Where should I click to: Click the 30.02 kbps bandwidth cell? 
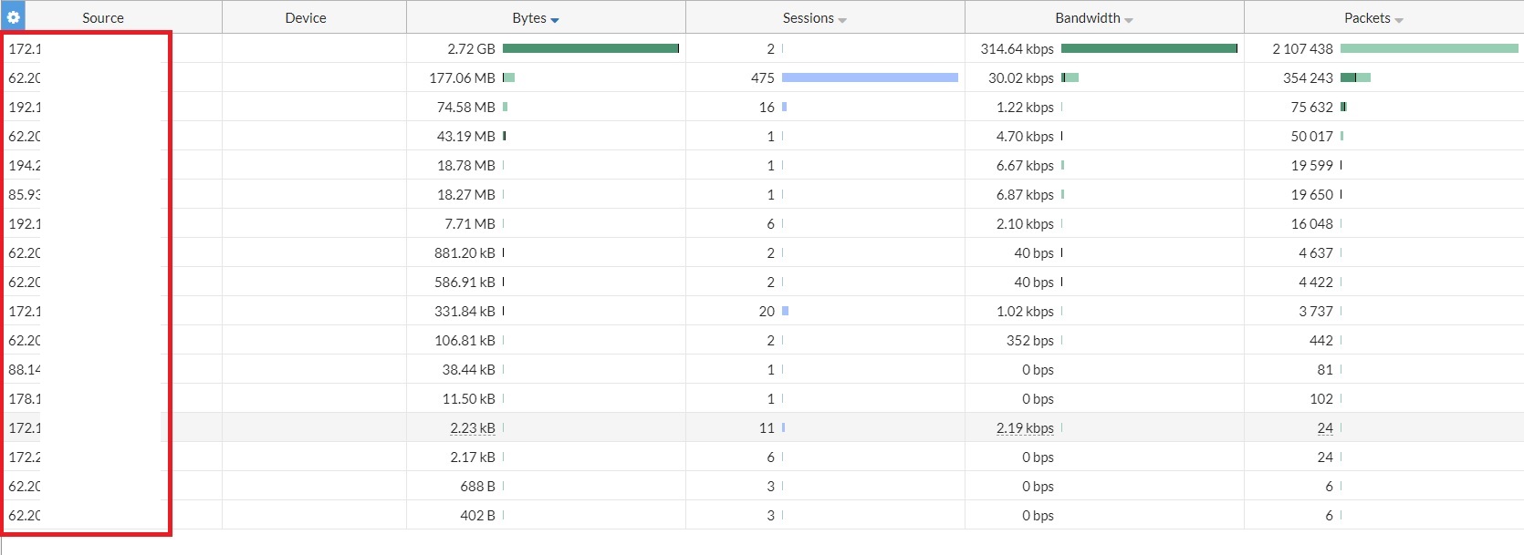point(1020,77)
